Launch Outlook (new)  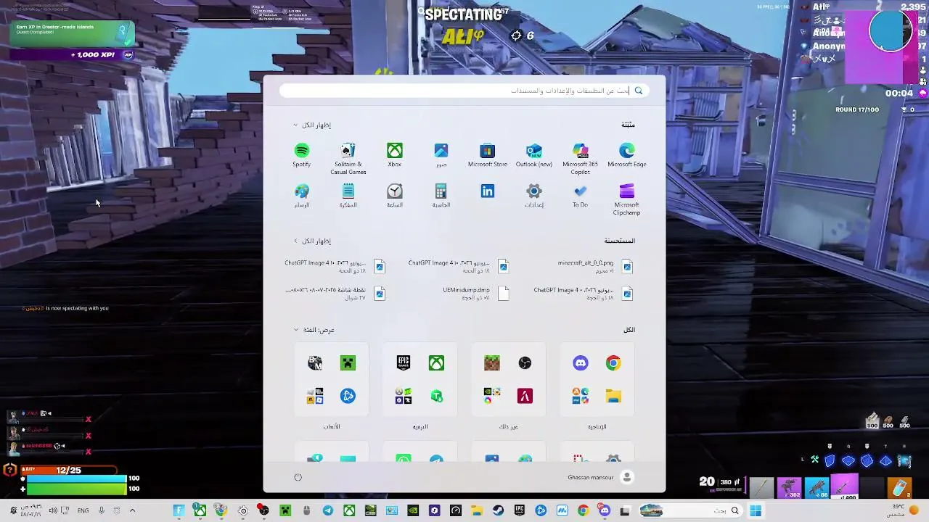[534, 155]
